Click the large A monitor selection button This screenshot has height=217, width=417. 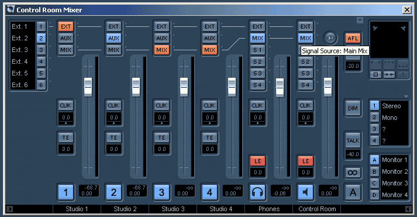click(353, 192)
